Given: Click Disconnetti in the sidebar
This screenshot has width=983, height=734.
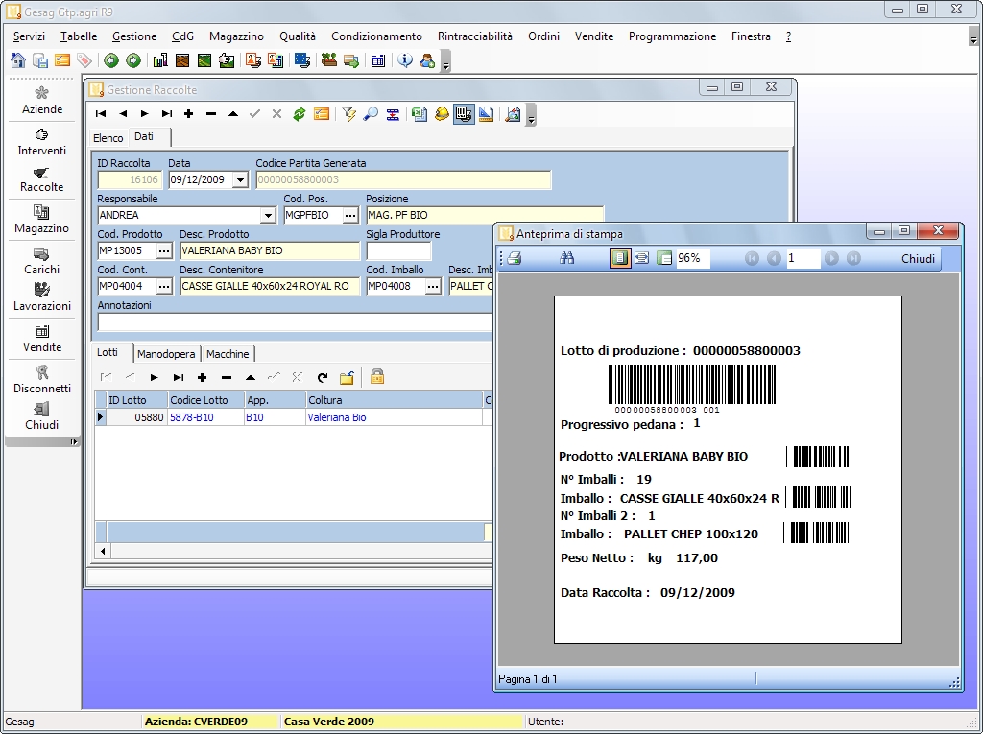Looking at the screenshot, I should (42, 380).
